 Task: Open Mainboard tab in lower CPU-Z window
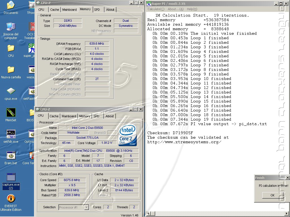(69, 116)
